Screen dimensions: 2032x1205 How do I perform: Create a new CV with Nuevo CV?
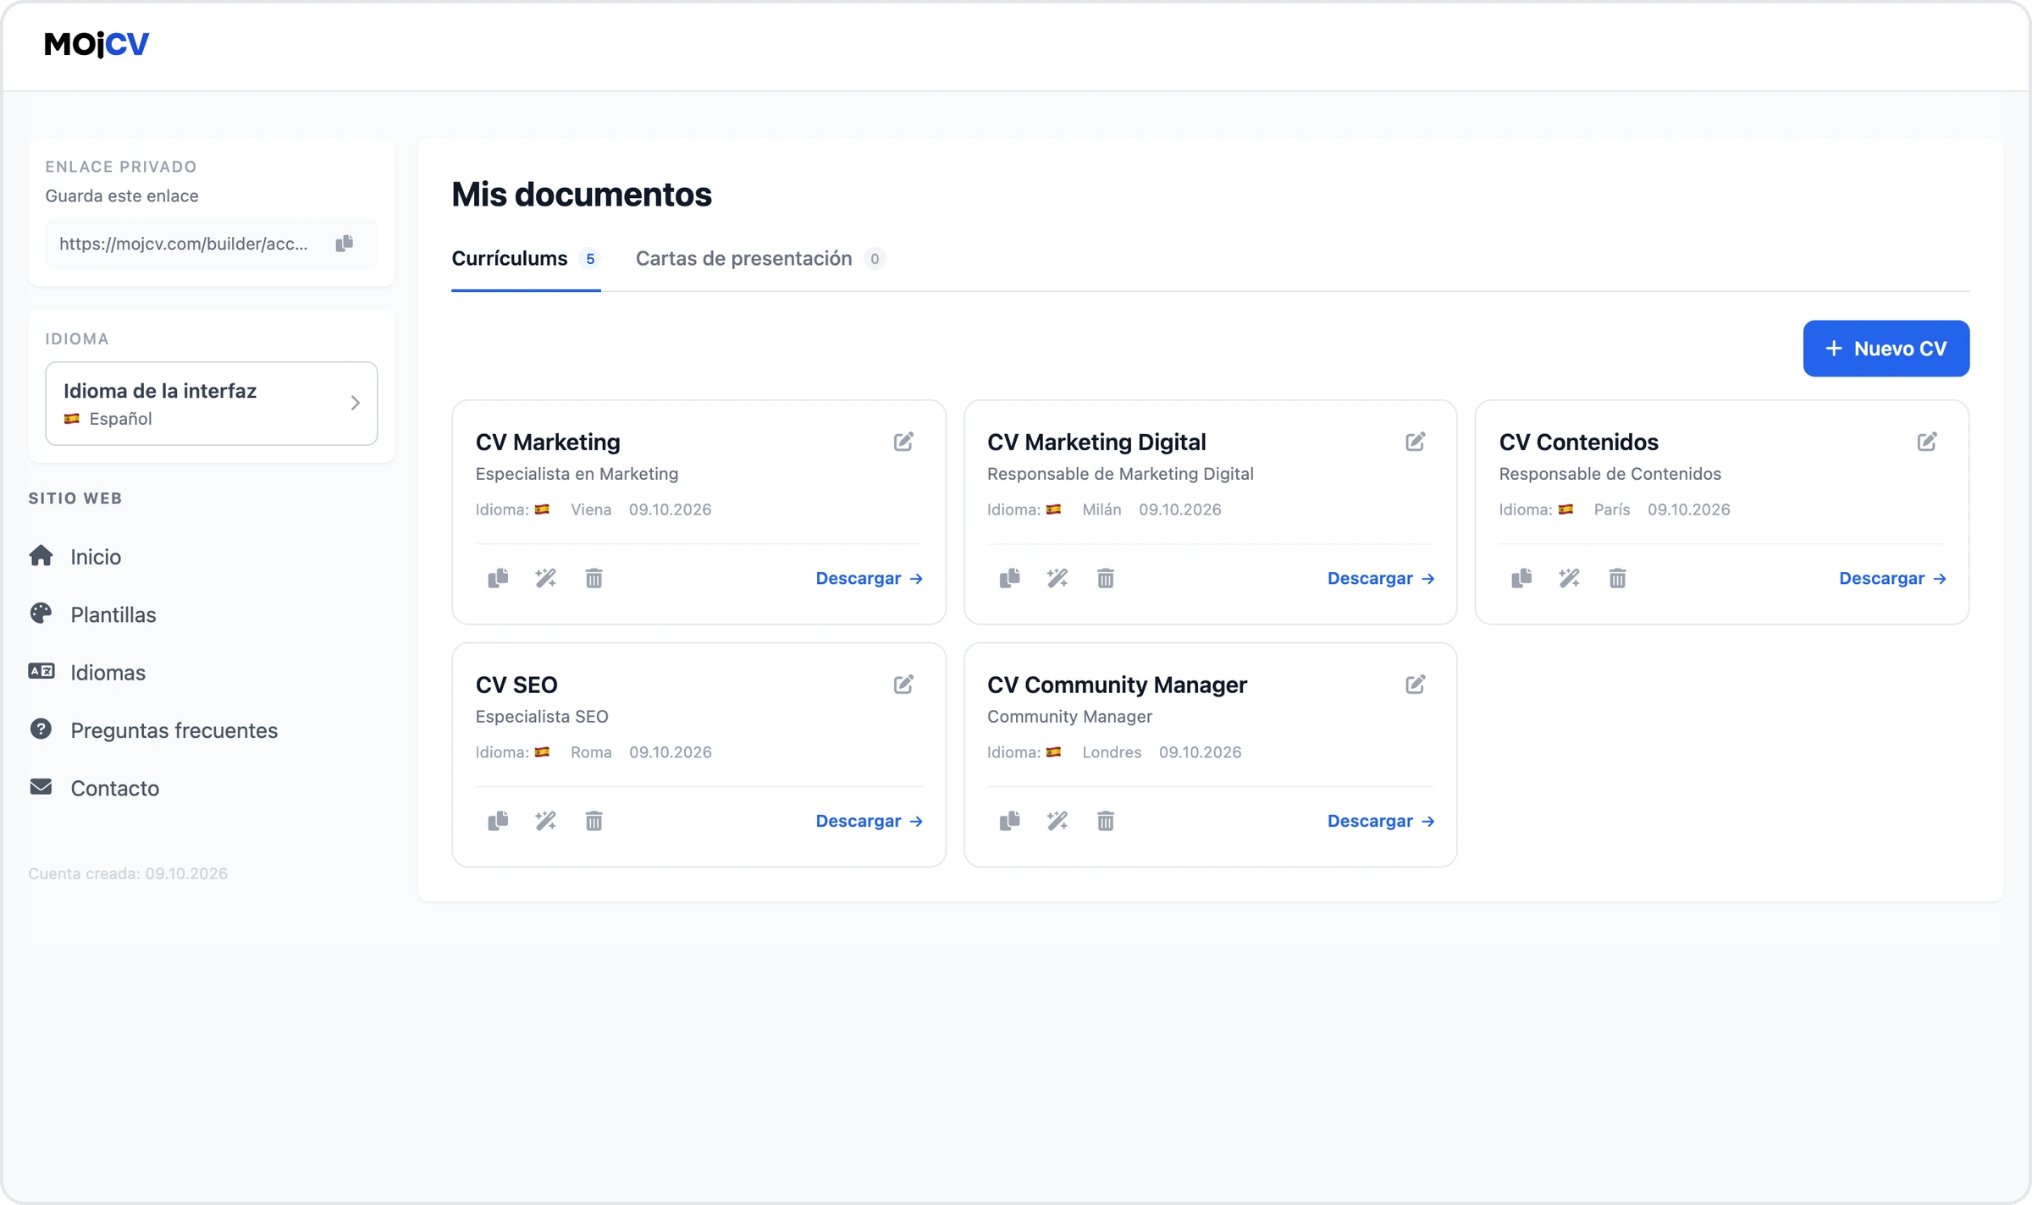(1886, 349)
